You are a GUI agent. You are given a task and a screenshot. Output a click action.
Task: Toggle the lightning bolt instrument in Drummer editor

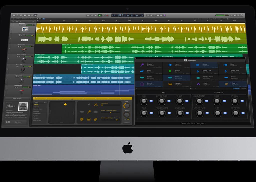click(x=89, y=105)
